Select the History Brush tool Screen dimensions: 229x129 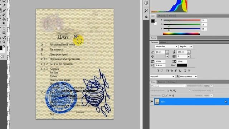tap(4, 15)
